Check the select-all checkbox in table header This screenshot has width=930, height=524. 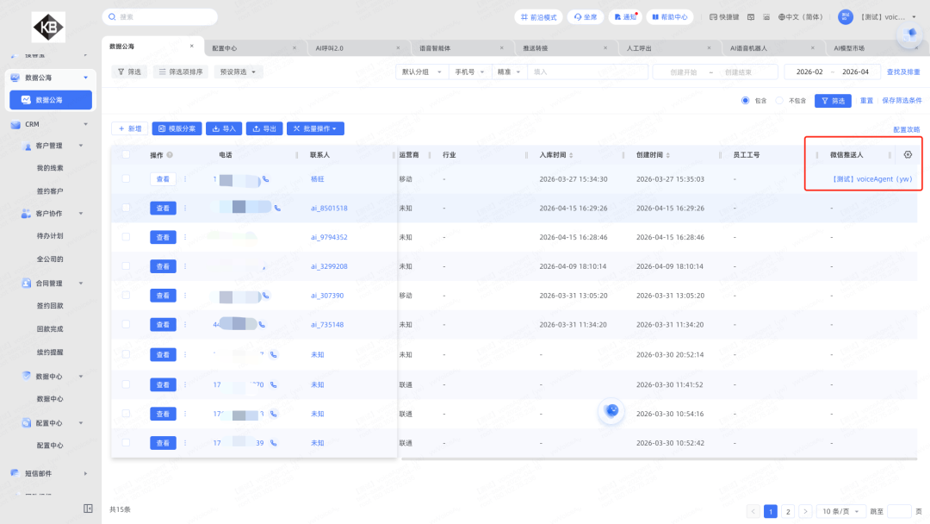[x=126, y=155]
